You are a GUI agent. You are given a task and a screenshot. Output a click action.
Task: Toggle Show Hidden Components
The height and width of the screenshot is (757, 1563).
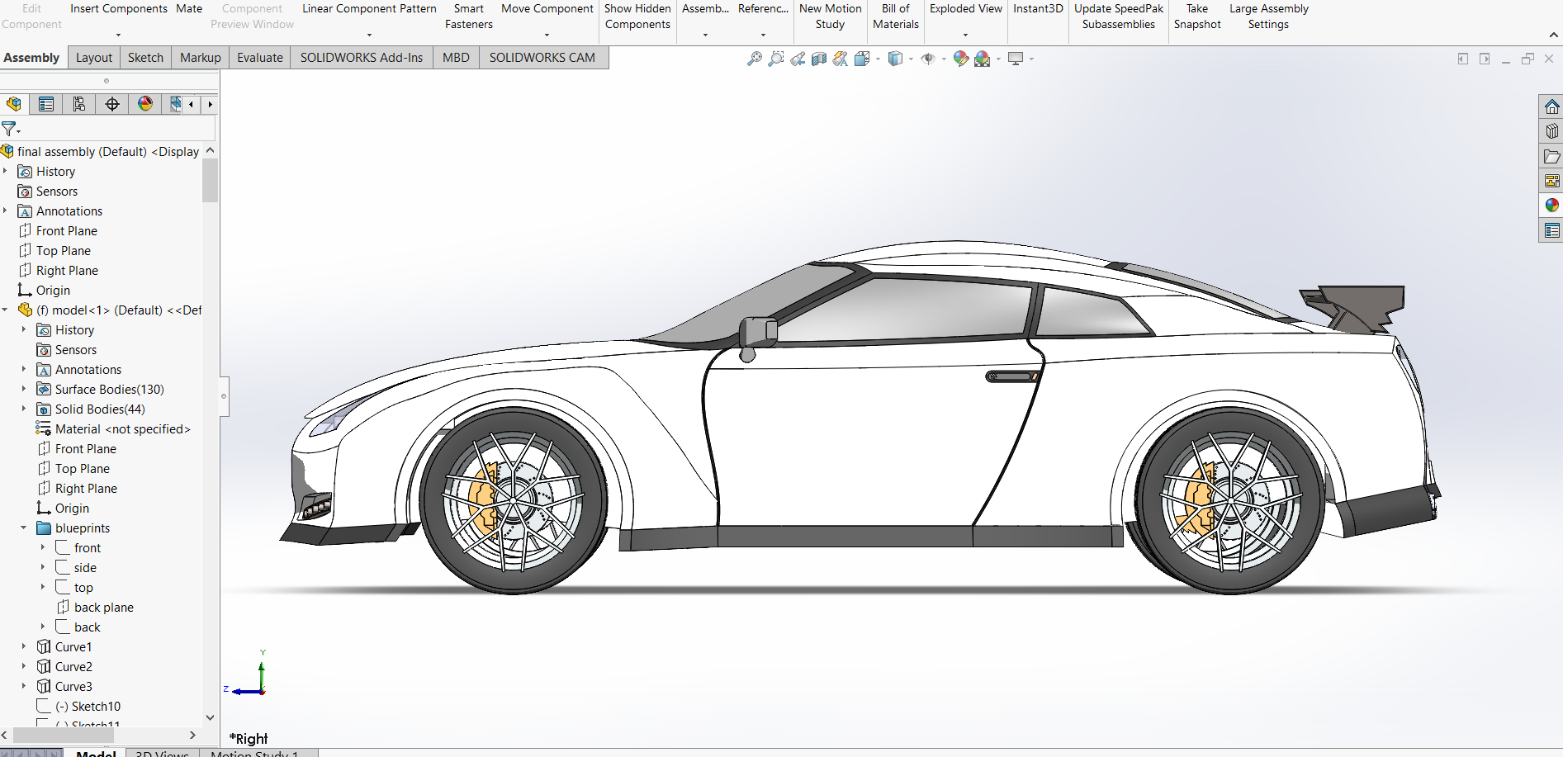pyautogui.click(x=637, y=17)
